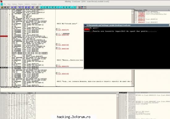Show References via R toolbar button

69,7
